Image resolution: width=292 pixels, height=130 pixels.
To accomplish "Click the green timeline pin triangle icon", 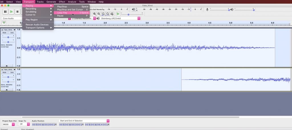I will point(4,23).
